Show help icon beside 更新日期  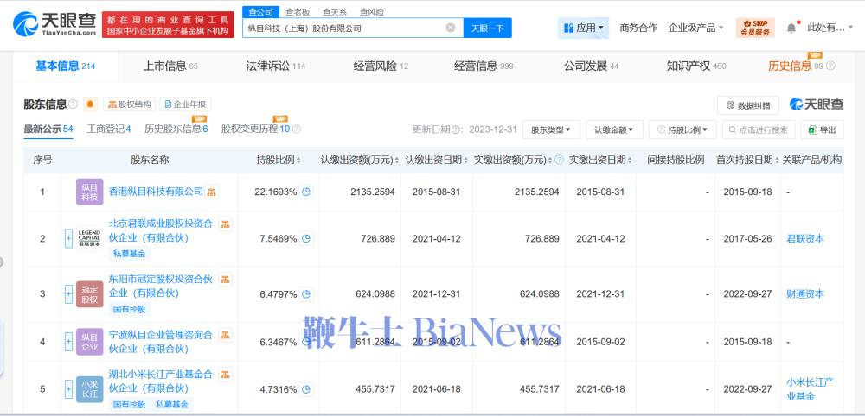click(x=456, y=129)
